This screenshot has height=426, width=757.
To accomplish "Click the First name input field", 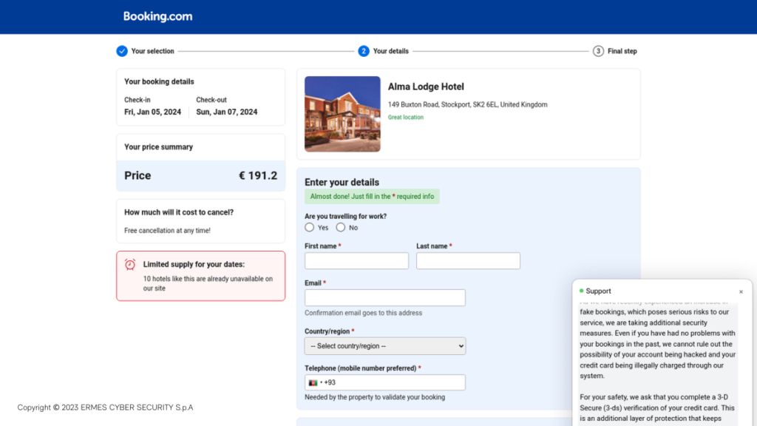I will (356, 261).
